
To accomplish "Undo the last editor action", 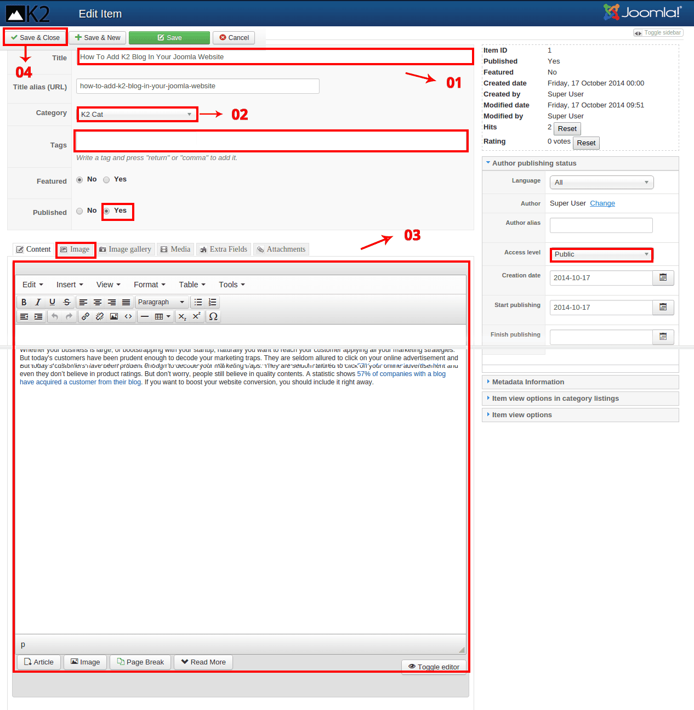I will (x=55, y=316).
